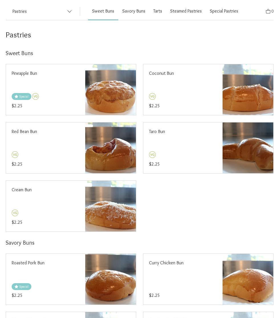Select the Curry Chicken Bun title
The height and width of the screenshot is (318, 275).
click(x=166, y=263)
